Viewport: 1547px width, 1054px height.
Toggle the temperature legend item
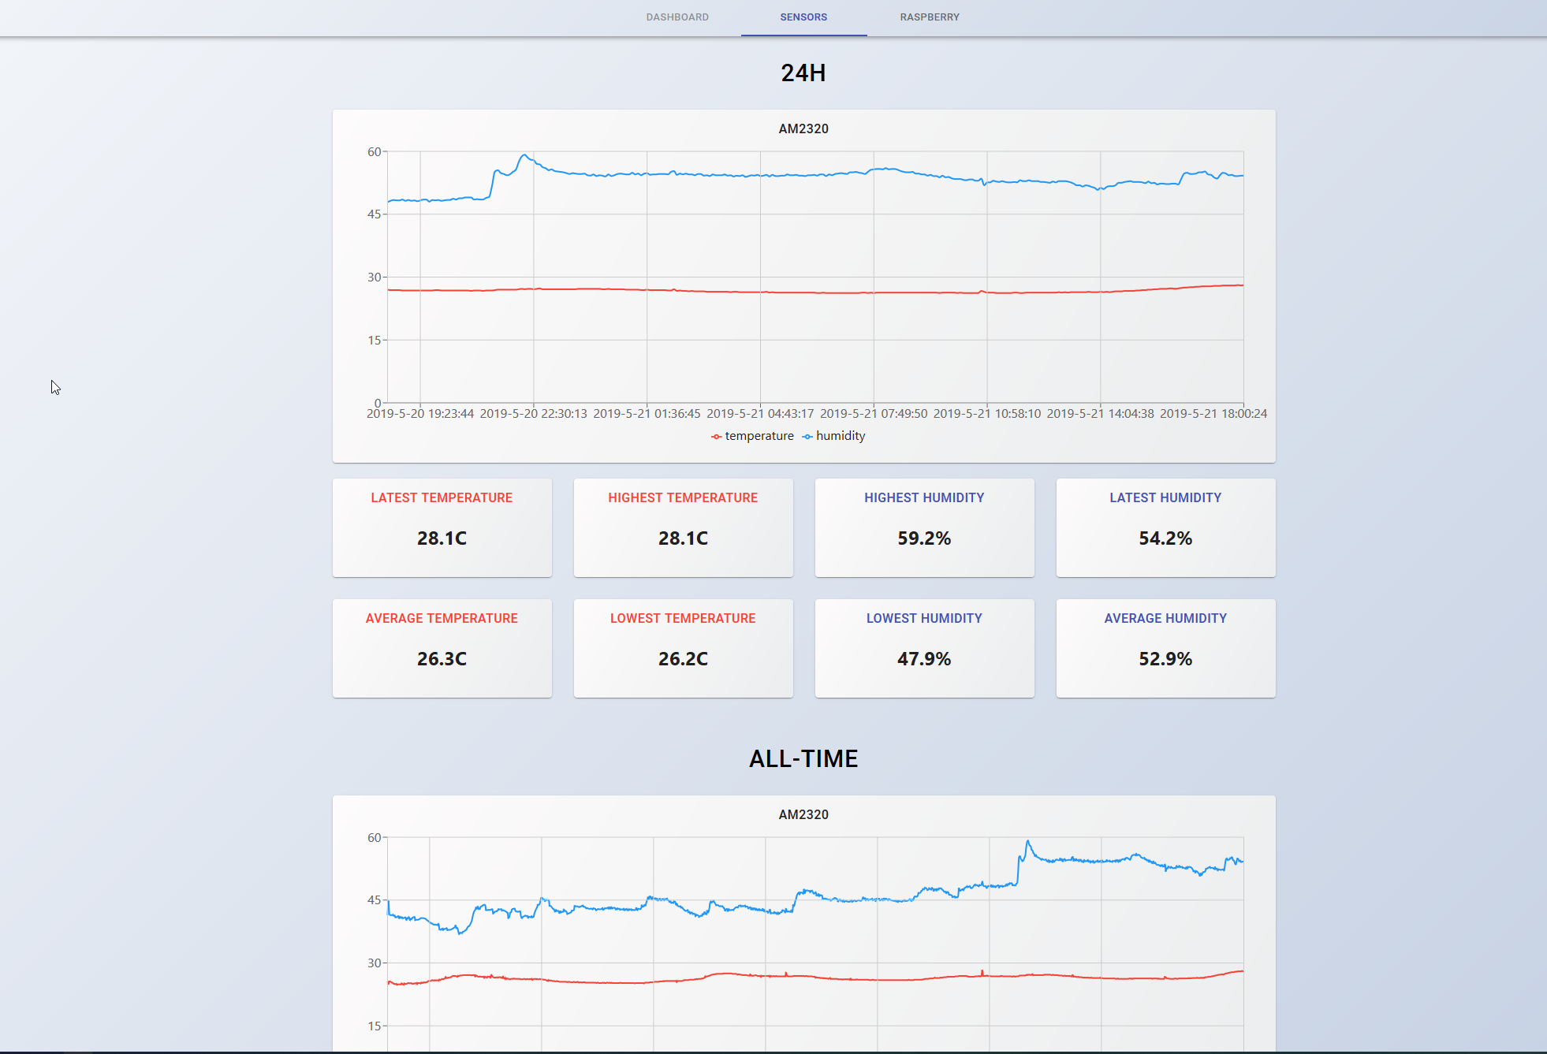point(752,436)
